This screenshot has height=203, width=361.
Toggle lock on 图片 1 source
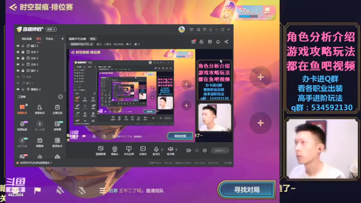click(23, 71)
